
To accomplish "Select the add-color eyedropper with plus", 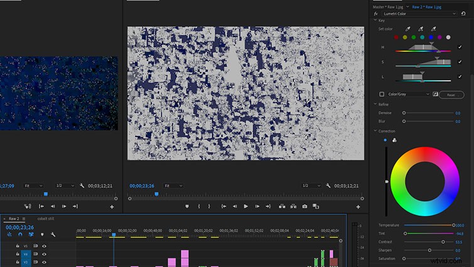I will click(x=421, y=29).
